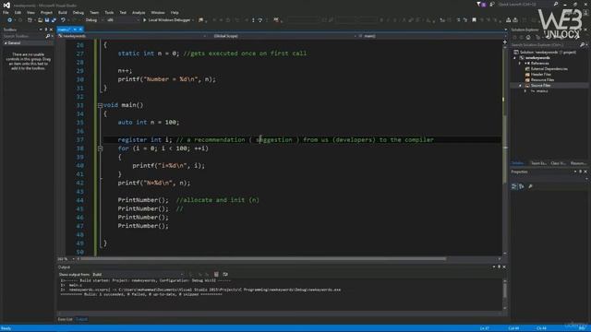The height and width of the screenshot is (332, 591).
Task: Click the Alphabetical sort icon in Properties
Action: [x=522, y=186]
